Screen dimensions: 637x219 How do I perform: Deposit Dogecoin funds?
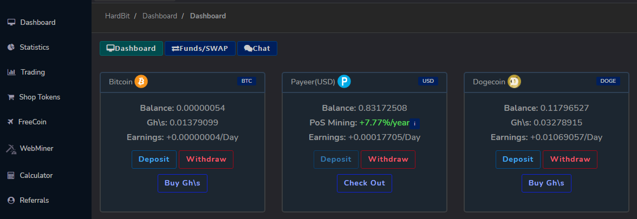click(x=518, y=160)
